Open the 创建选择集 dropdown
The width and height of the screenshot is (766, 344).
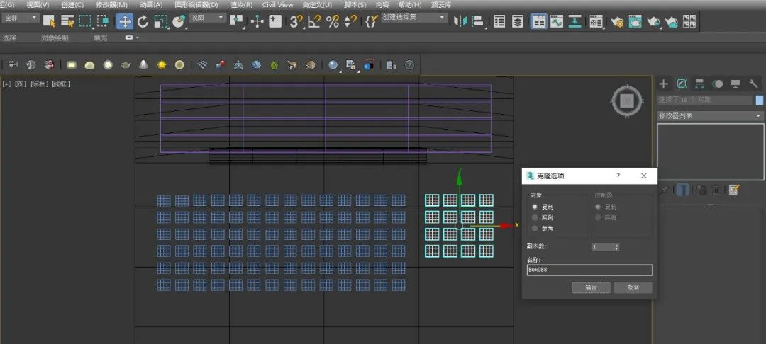click(414, 18)
